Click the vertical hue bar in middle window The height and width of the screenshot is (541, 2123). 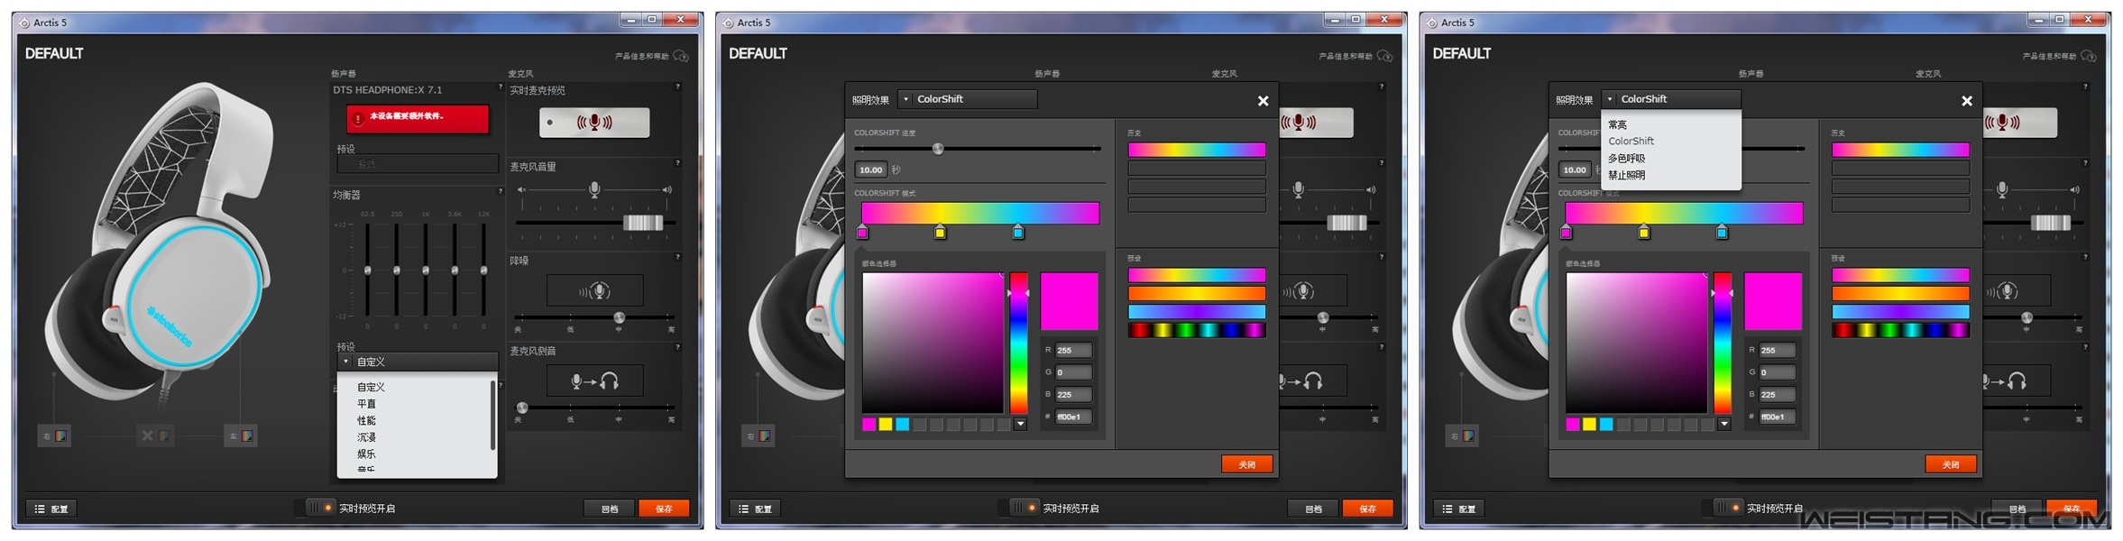tap(1018, 343)
